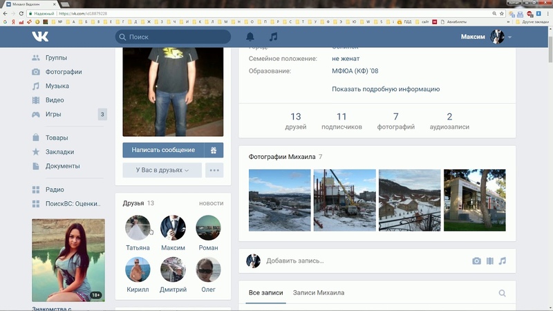Click browser address bar URL
Viewport: 553px width, 311px height.
(83, 13)
